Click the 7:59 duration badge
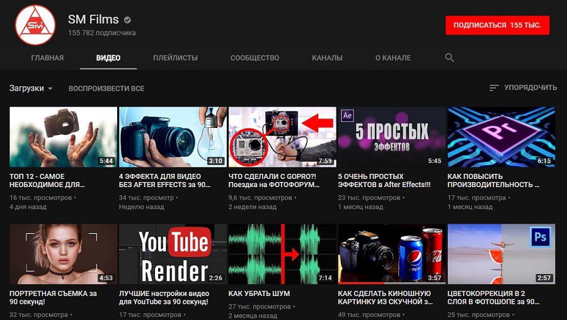This screenshot has height=320, width=567. tap(325, 161)
